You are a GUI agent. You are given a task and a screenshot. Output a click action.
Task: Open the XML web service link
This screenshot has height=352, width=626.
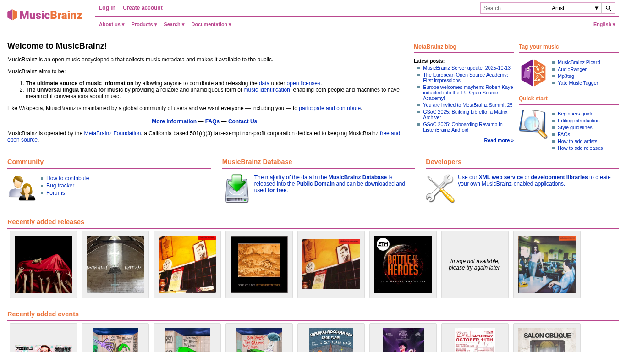click(x=501, y=177)
